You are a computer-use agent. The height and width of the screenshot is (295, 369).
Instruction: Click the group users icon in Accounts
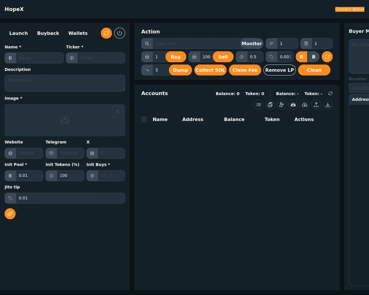pyautogui.click(x=293, y=105)
